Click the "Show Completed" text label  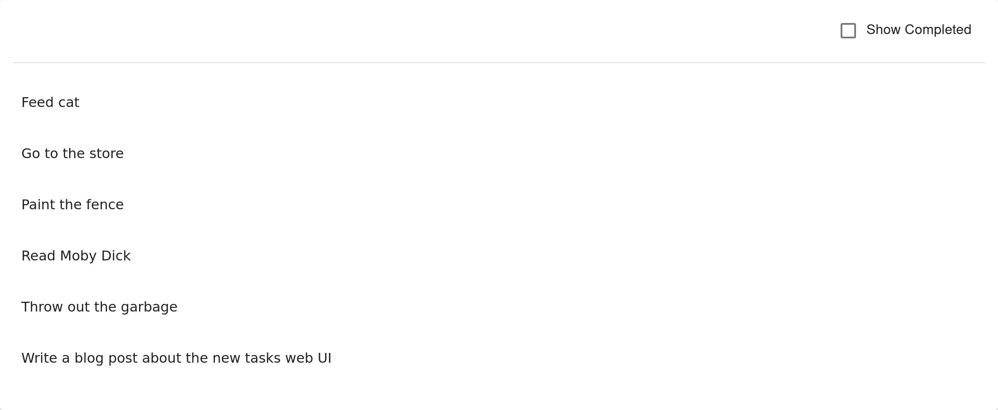pos(918,30)
